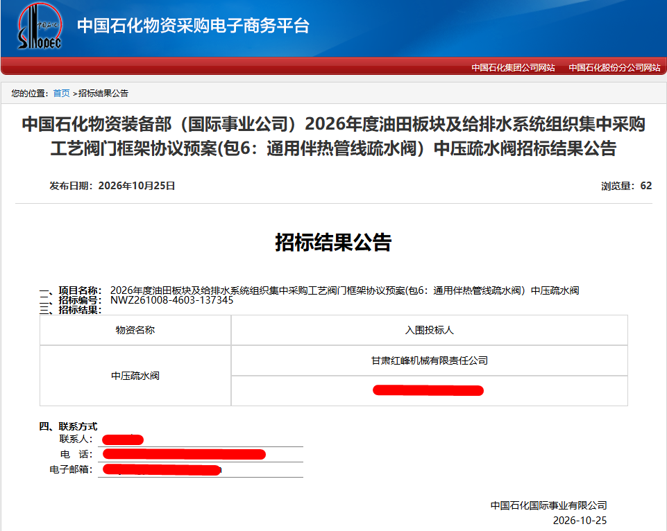Click the 联系人 label

point(76,439)
